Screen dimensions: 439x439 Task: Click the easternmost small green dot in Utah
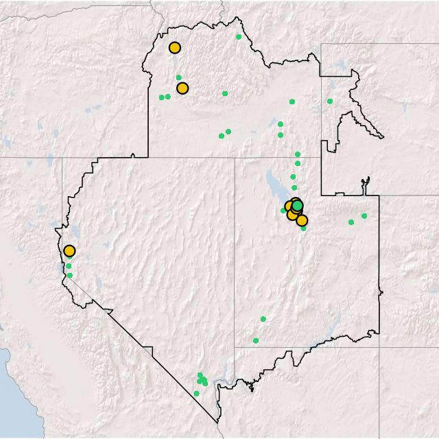pos(364,216)
